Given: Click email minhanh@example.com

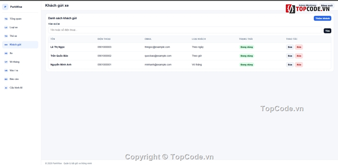Looking at the screenshot, I should pos(158,65).
